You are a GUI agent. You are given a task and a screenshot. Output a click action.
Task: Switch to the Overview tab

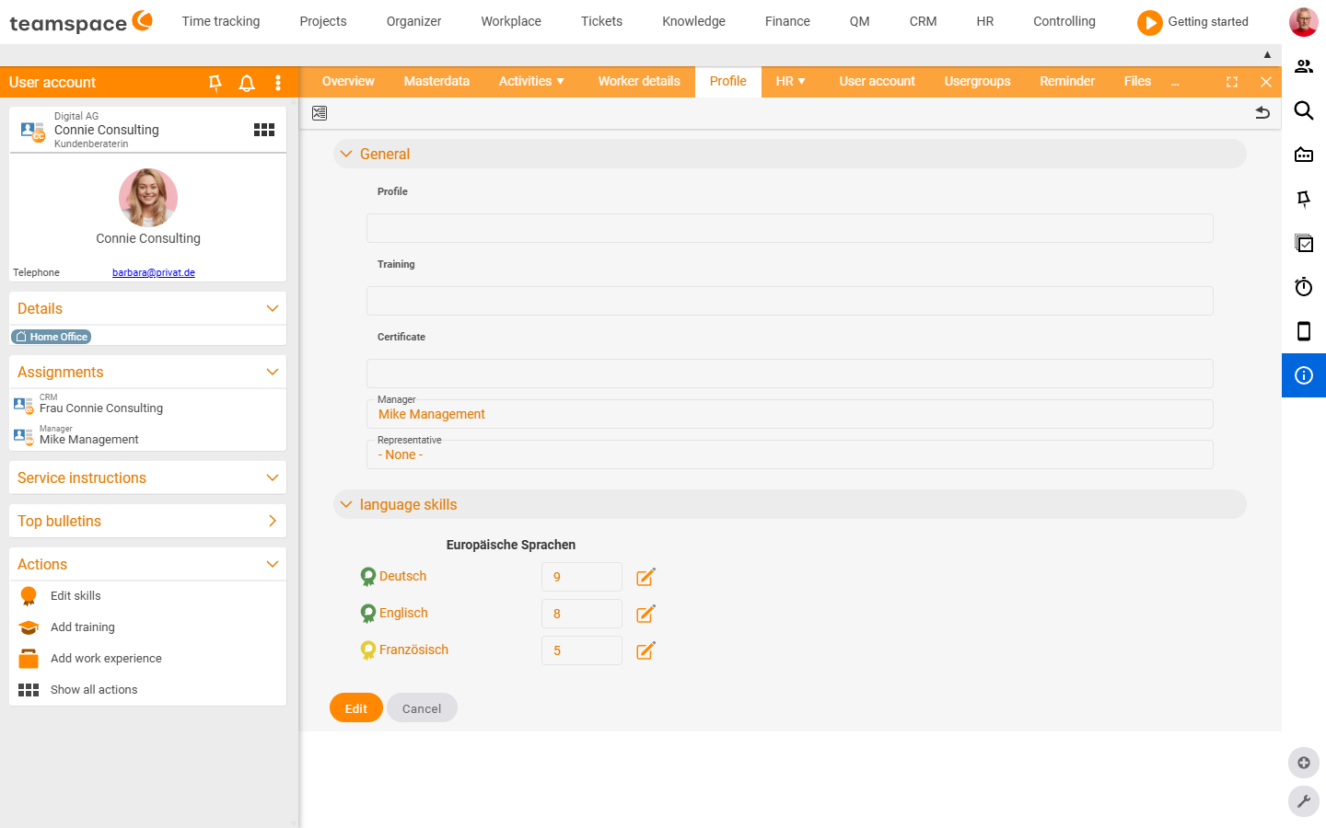coord(348,81)
